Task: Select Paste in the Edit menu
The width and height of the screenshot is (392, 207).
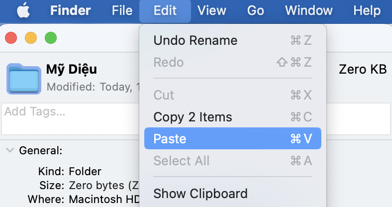Action: [x=232, y=139]
